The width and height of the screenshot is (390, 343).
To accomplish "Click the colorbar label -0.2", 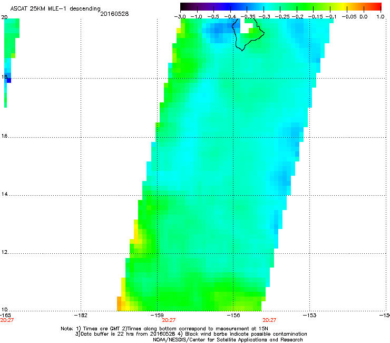I will [x=297, y=17].
